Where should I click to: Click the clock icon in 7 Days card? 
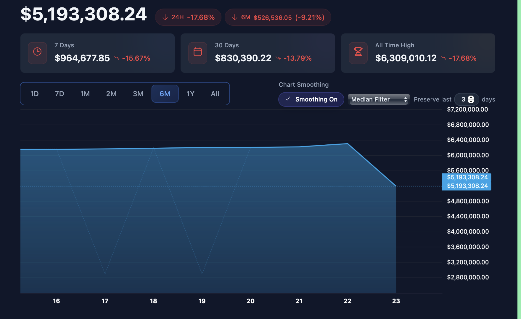[37, 52]
